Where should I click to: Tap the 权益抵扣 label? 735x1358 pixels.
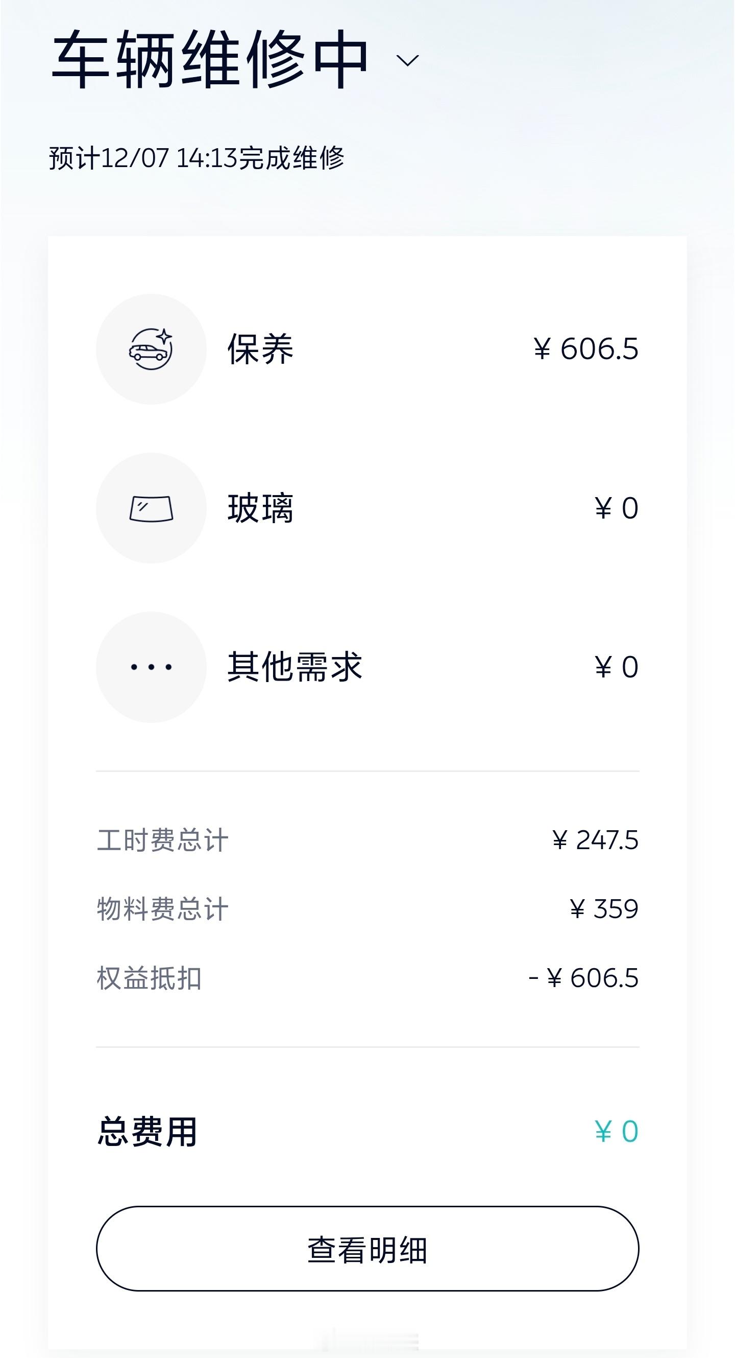tap(149, 978)
